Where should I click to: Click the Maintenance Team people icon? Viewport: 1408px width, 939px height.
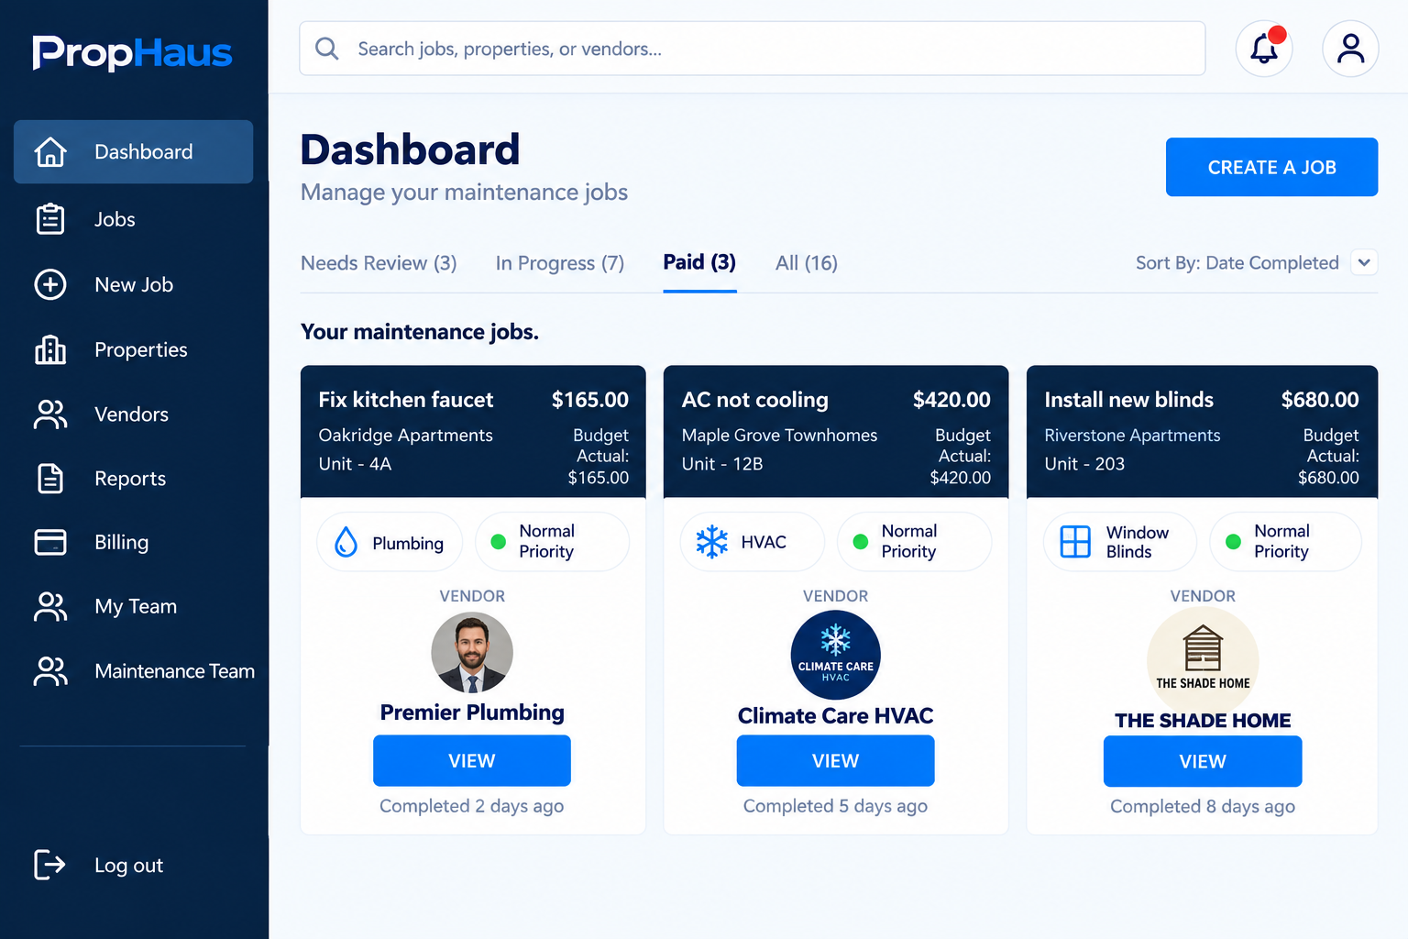coord(50,671)
